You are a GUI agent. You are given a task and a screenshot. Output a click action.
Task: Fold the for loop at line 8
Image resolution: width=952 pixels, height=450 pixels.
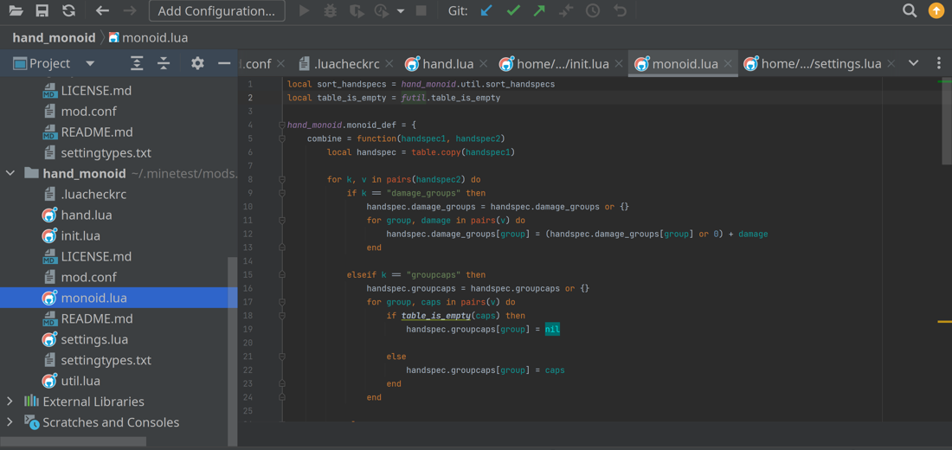coord(282,180)
